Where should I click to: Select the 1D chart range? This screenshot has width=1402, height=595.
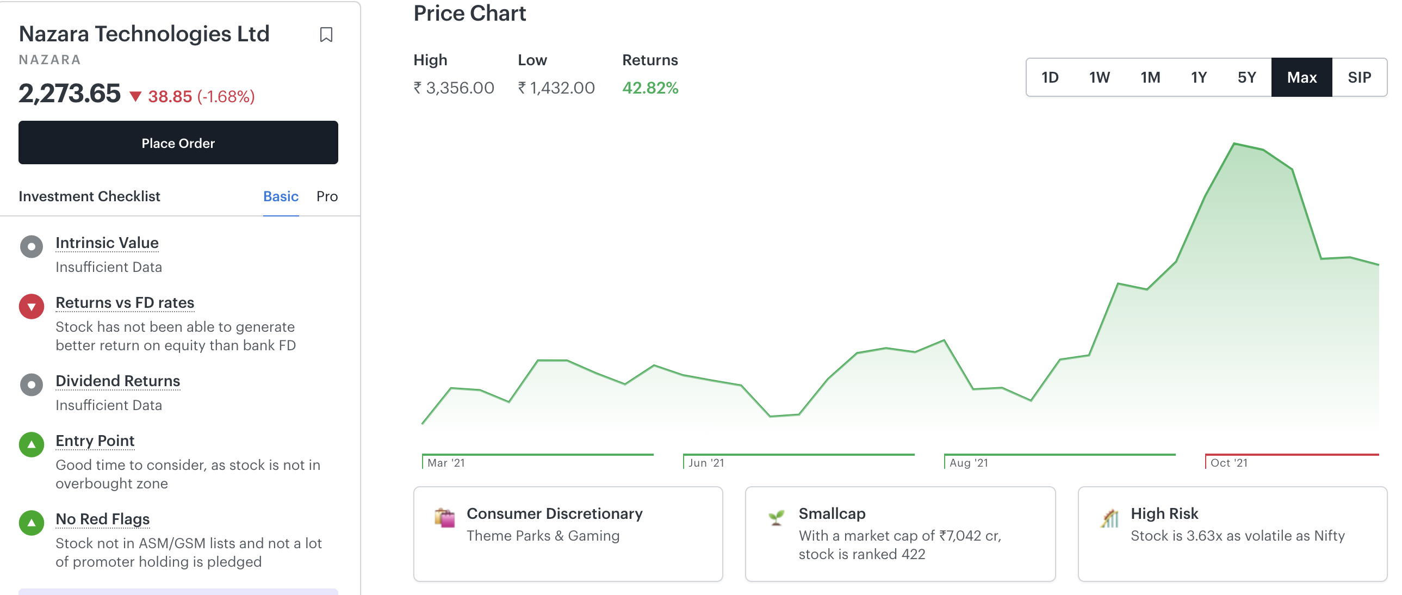pos(1050,77)
